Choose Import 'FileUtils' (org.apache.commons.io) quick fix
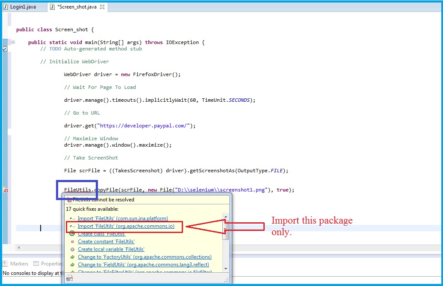 (126, 226)
